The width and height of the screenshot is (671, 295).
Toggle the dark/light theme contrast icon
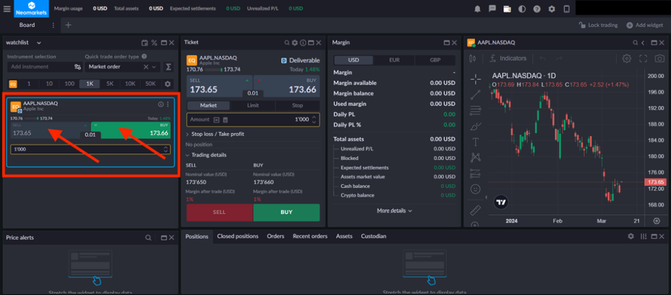click(x=522, y=9)
